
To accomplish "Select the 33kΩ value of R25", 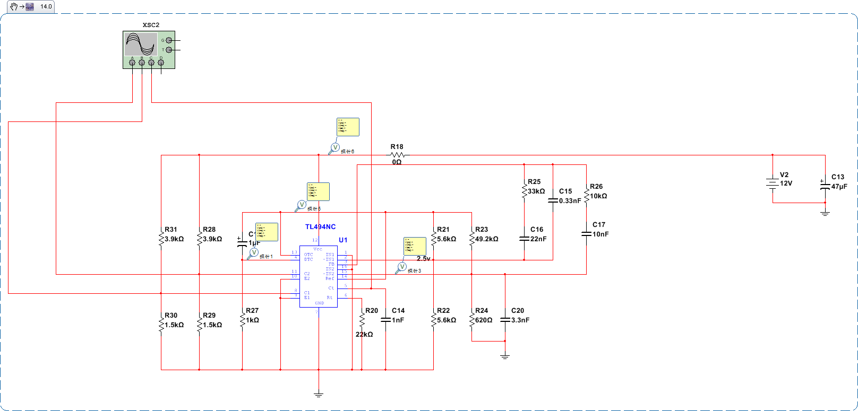I will coord(536,191).
